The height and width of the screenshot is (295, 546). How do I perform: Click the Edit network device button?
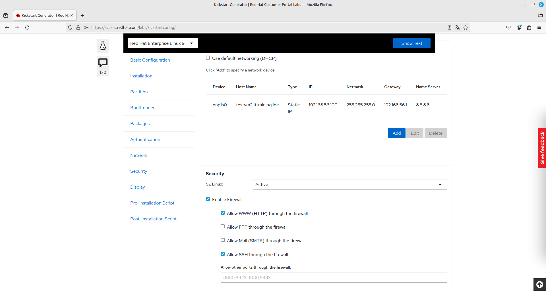[x=415, y=133]
